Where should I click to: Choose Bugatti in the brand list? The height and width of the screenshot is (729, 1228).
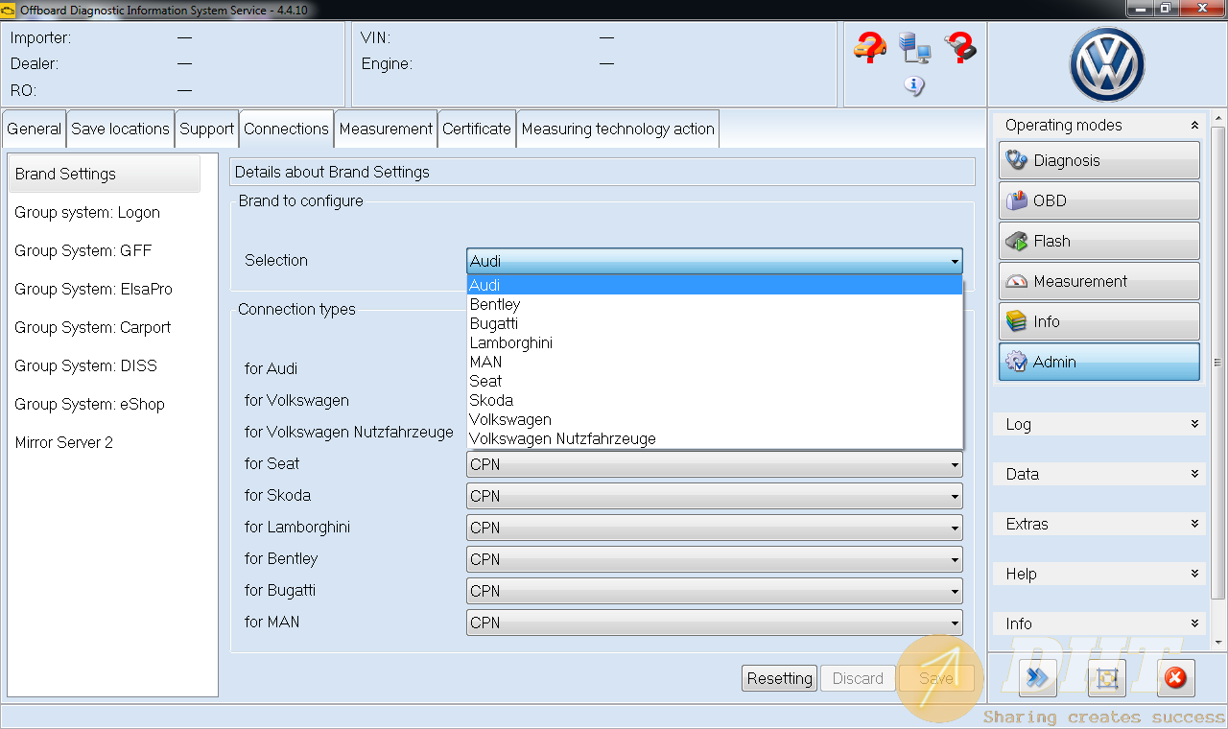click(714, 323)
